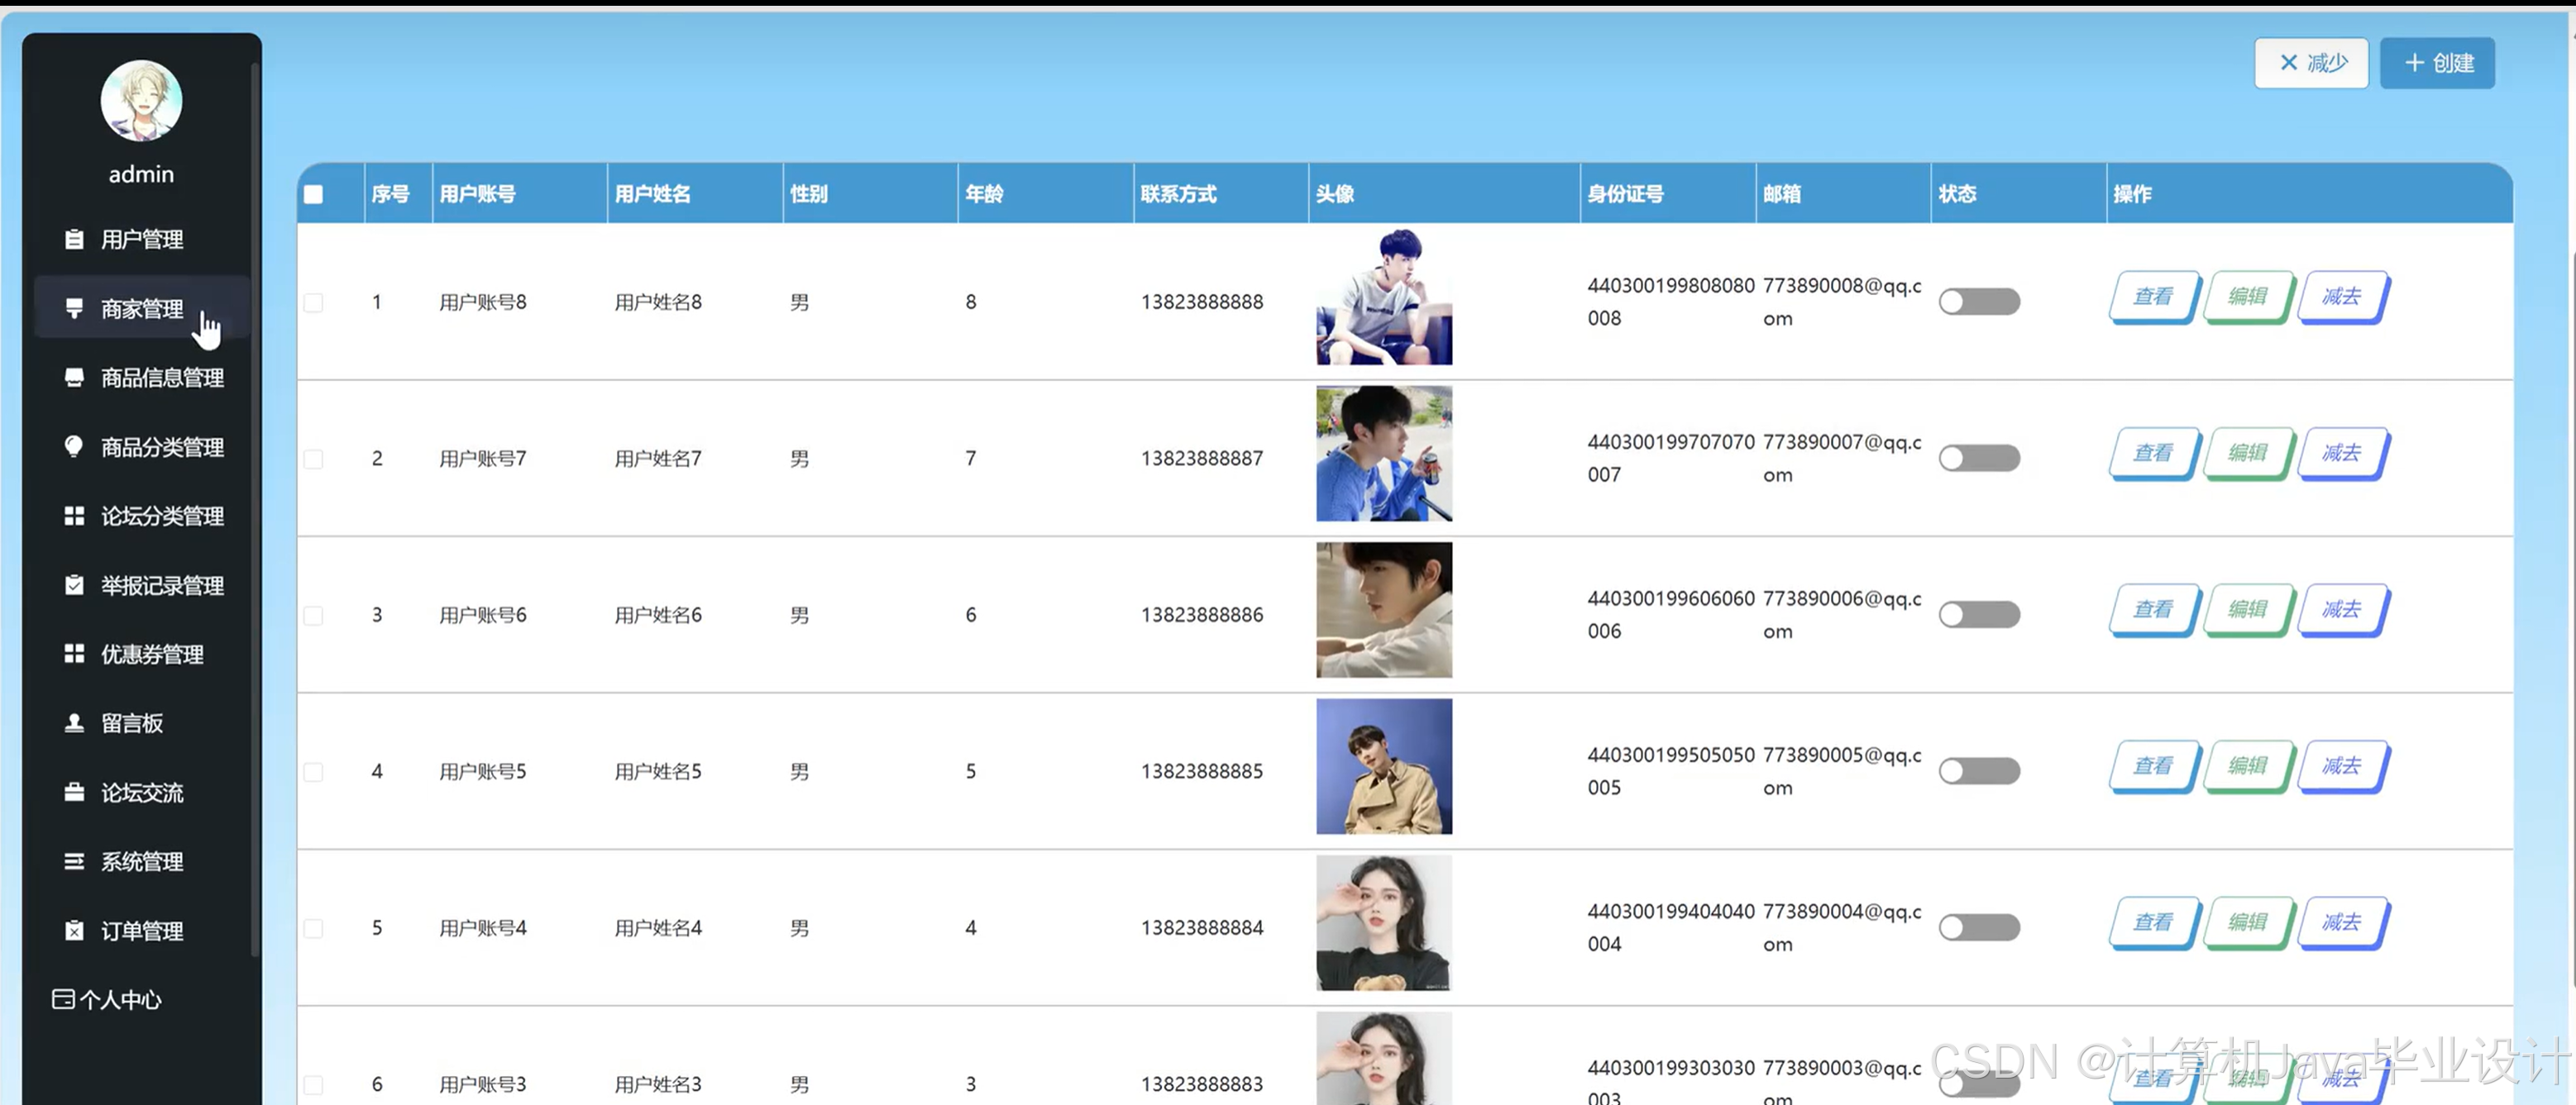Viewport: 2576px width, 1105px height.
Task: Click 减去 for 用户账号6
Action: click(x=2343, y=609)
